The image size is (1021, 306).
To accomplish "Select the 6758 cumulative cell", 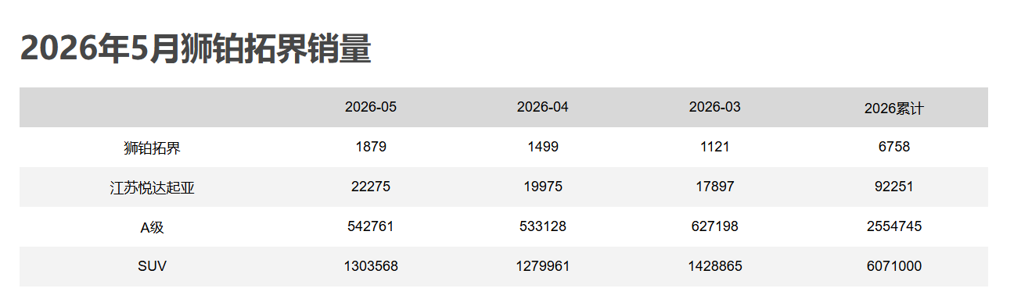I will click(x=894, y=147).
